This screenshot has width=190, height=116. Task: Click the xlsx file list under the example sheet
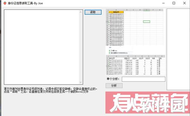(x=118, y=52)
